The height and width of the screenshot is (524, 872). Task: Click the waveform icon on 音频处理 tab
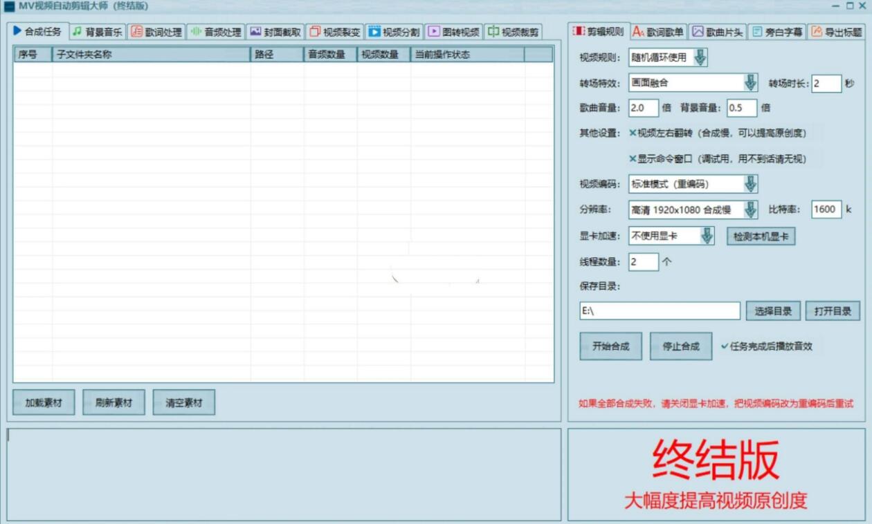click(x=197, y=30)
